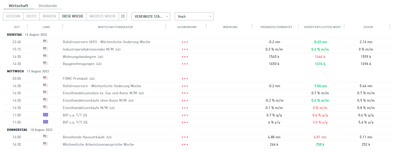
Task: Click impact dots for Einzelhandelsverkäufe M/M Juli
Action: point(185,108)
